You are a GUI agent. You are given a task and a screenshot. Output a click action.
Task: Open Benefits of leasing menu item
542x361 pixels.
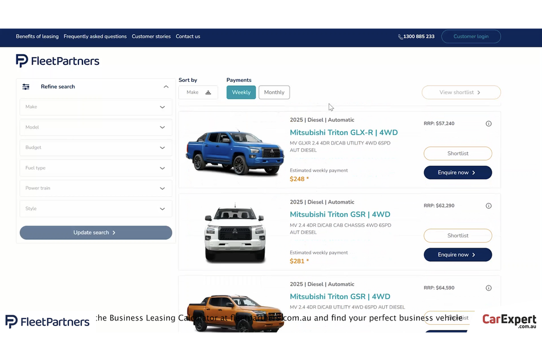(37, 37)
